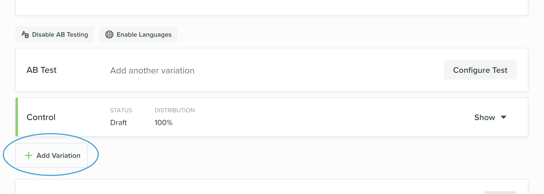Click the globe icon beside Enable Languages
Screen dimensions: 544x194
click(x=109, y=34)
